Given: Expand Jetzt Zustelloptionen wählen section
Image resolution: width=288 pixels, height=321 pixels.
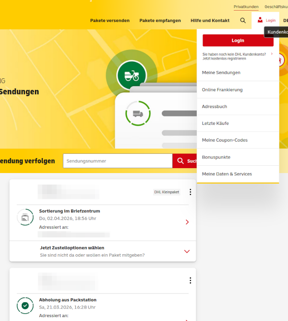Looking at the screenshot, I should click(187, 251).
